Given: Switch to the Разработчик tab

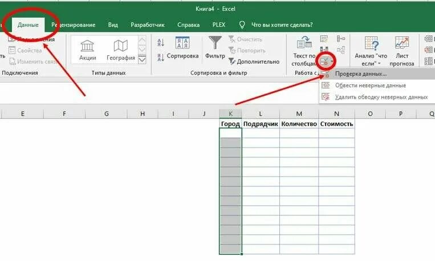Looking at the screenshot, I should [148, 25].
